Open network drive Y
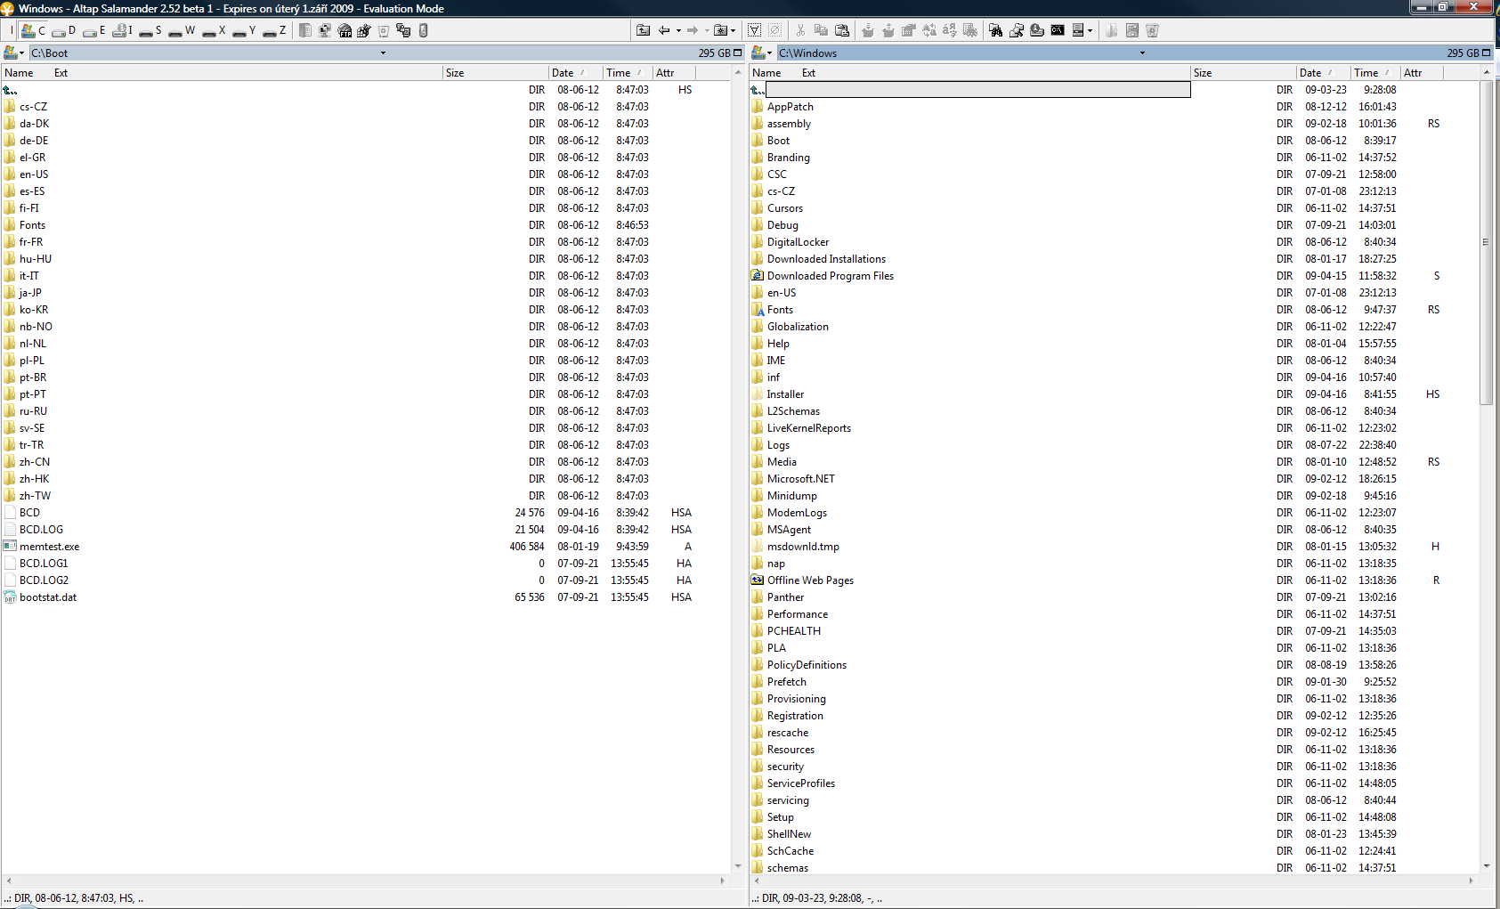 [x=244, y=30]
